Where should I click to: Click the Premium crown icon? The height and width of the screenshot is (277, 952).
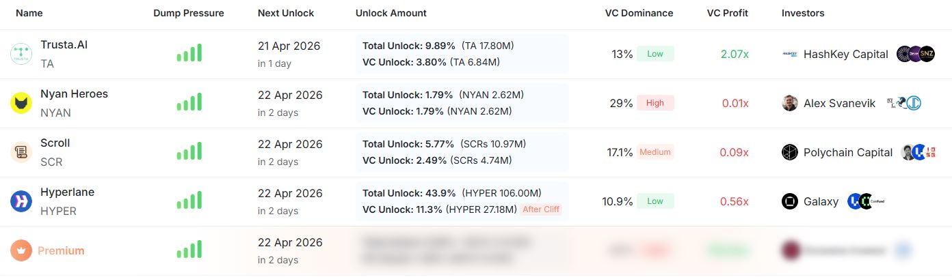point(21,250)
